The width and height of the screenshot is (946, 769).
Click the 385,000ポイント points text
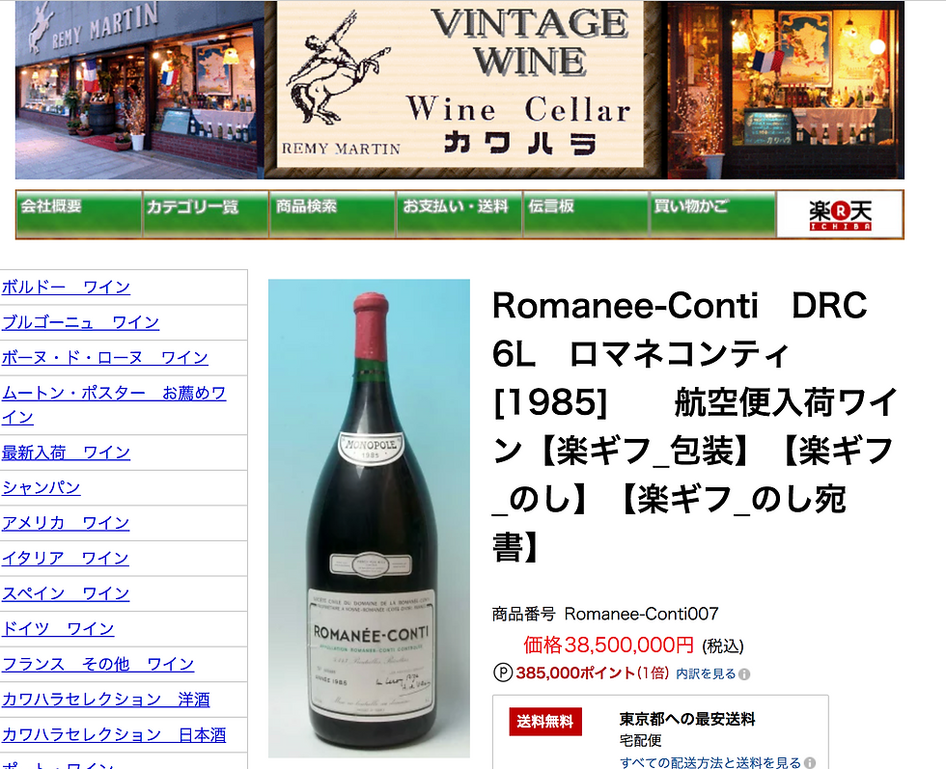coord(575,673)
